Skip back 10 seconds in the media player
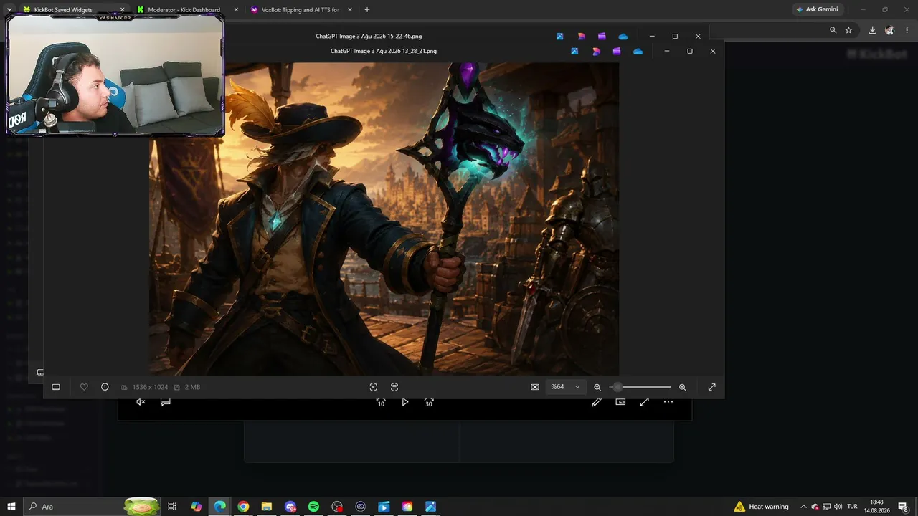The image size is (918, 516). tap(381, 403)
